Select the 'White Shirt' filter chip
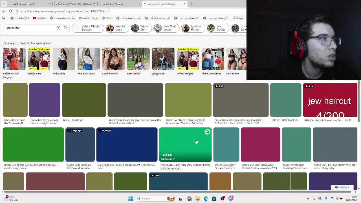 click(141, 28)
